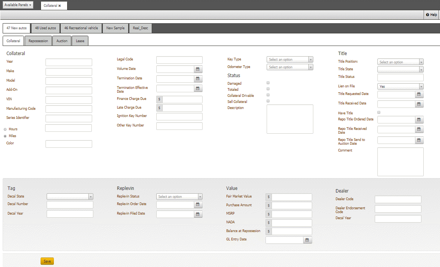Click the Replevin Filed Date calendar icon
The image size is (440, 267).
pos(198,214)
